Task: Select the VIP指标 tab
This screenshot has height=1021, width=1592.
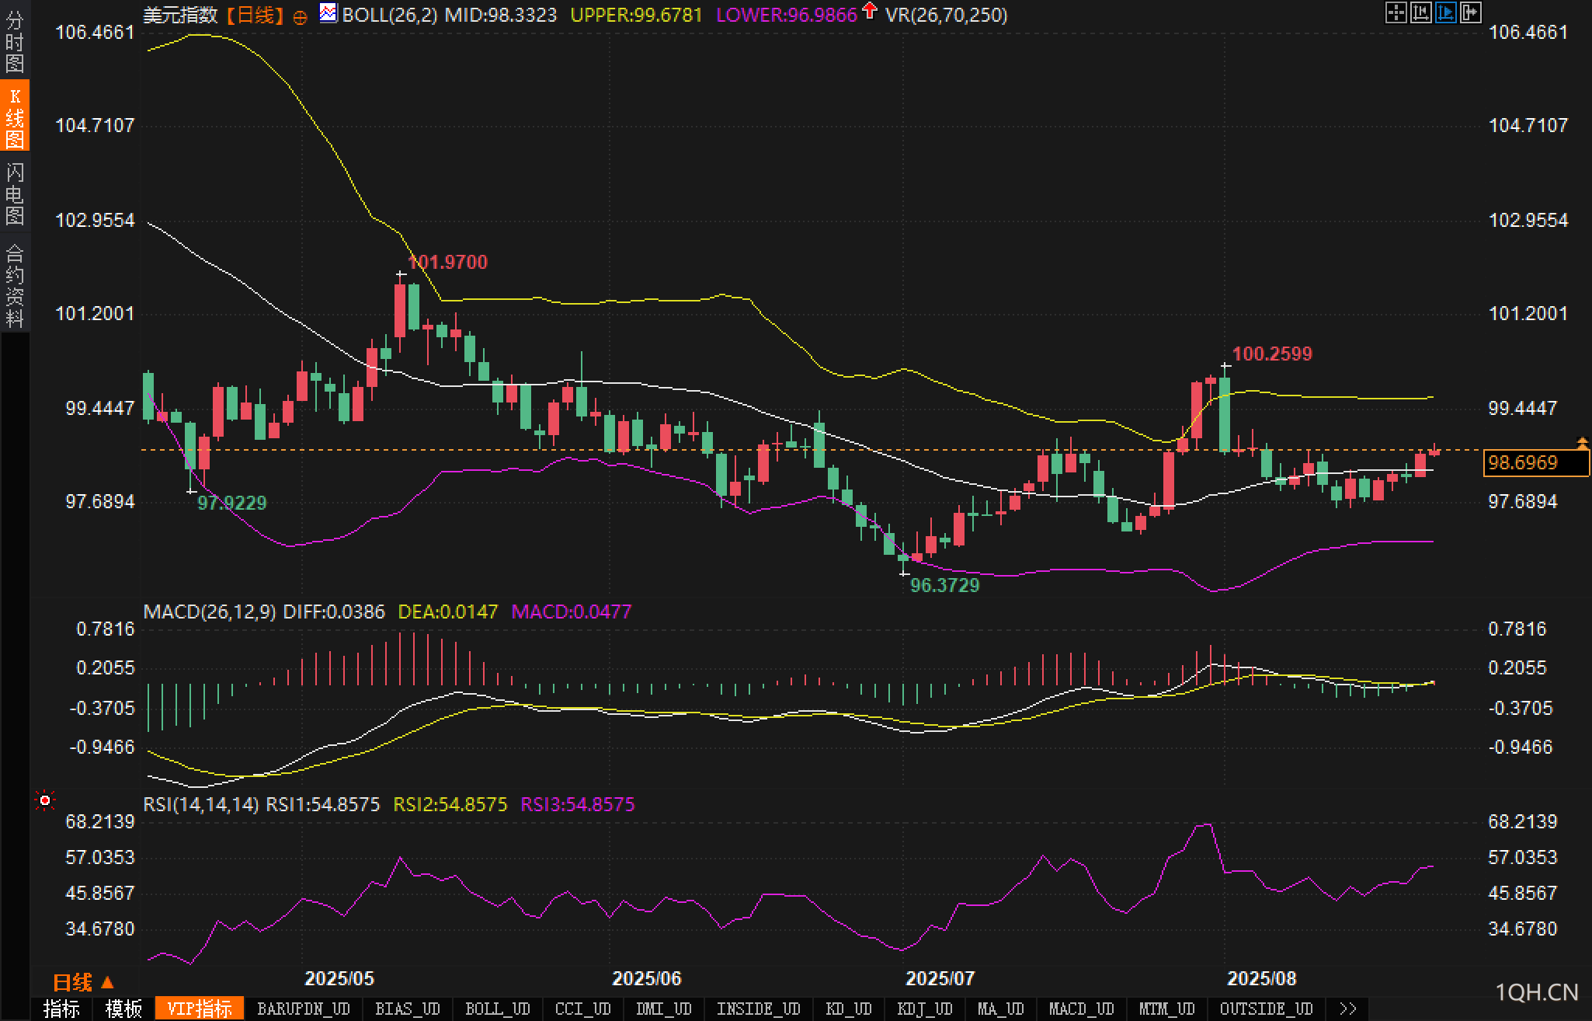Action: (x=200, y=1009)
